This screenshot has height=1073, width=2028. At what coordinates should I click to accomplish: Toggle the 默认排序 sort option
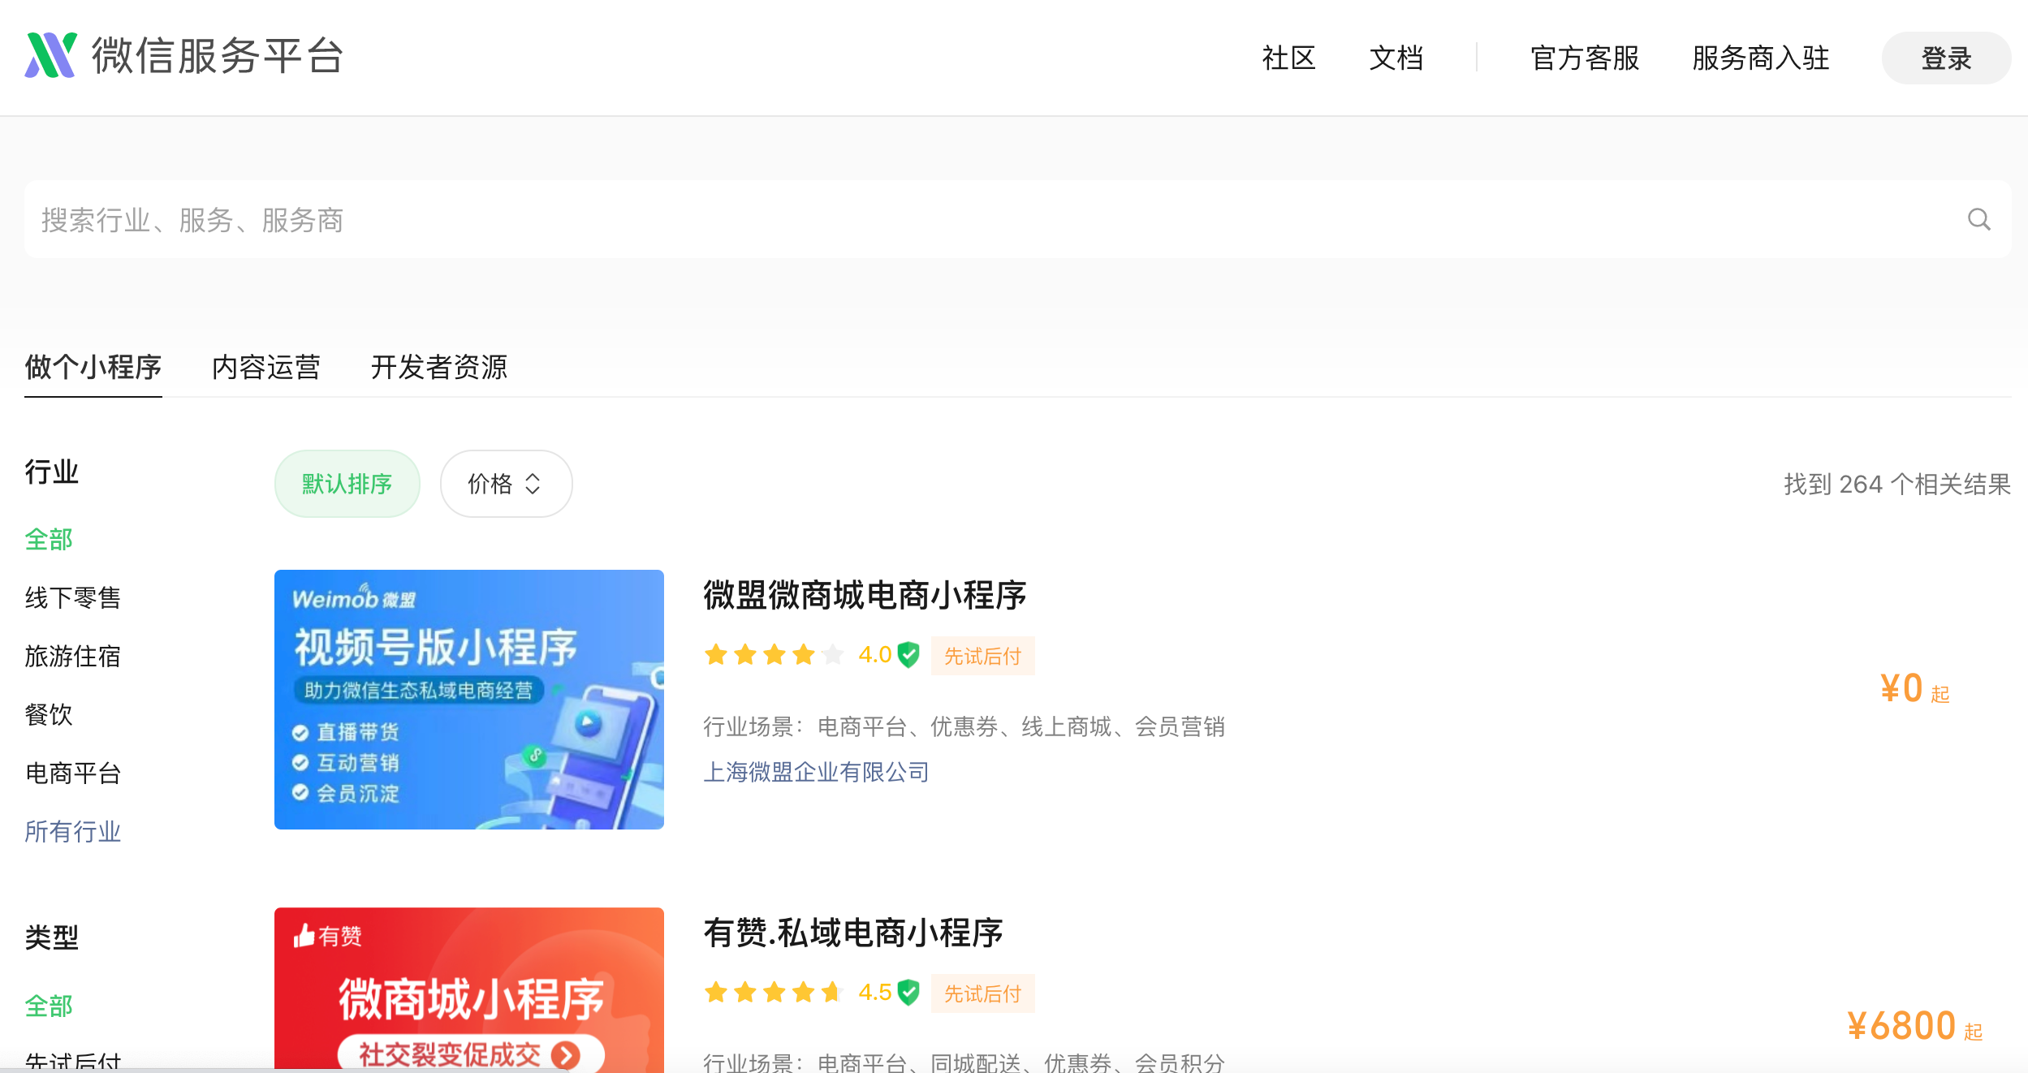coord(347,484)
